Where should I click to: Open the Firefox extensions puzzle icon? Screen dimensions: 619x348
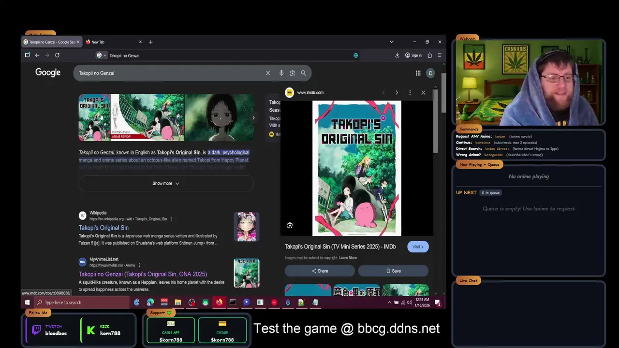point(429,55)
